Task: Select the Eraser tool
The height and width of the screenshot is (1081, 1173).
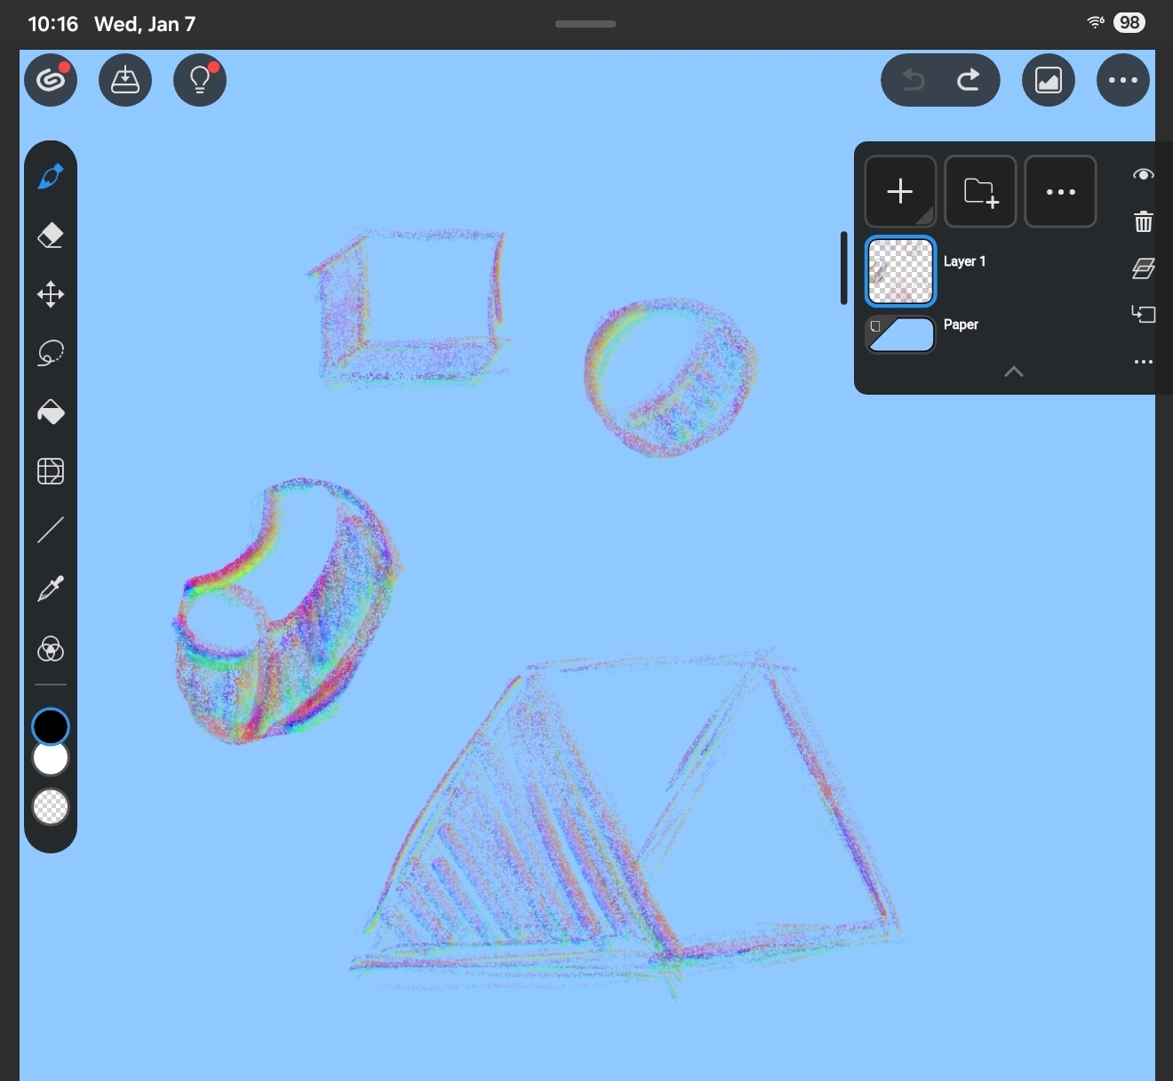Action: [x=51, y=236]
